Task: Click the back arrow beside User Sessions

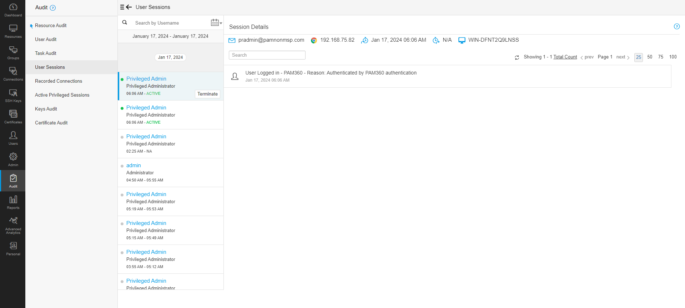Action: [x=129, y=7]
